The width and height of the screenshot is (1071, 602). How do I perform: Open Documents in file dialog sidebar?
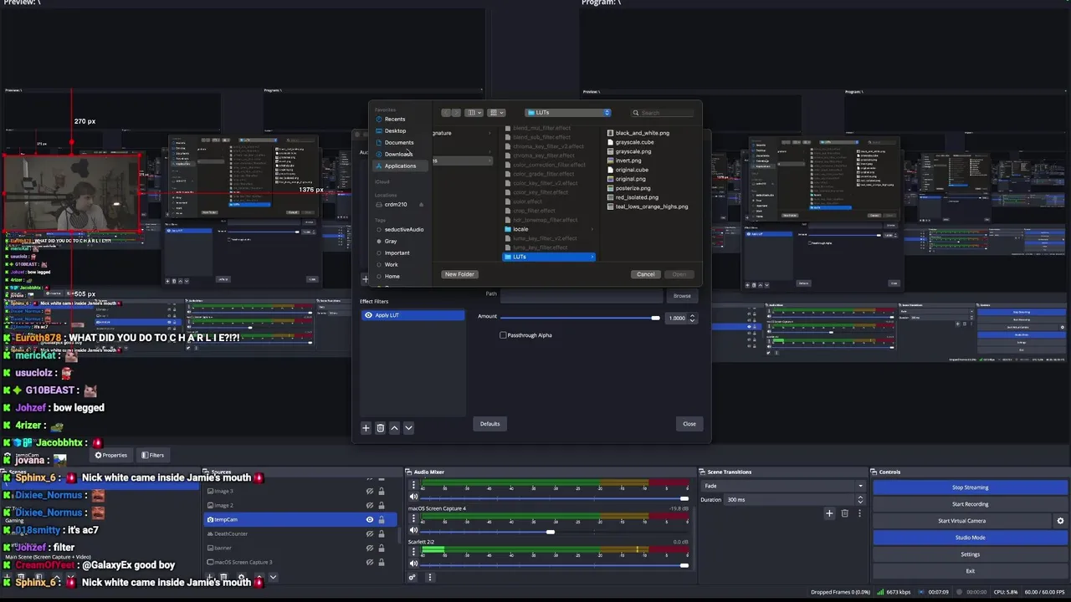pos(398,142)
